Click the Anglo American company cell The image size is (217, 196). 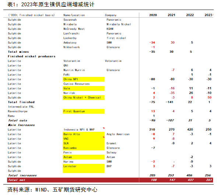point(118,134)
